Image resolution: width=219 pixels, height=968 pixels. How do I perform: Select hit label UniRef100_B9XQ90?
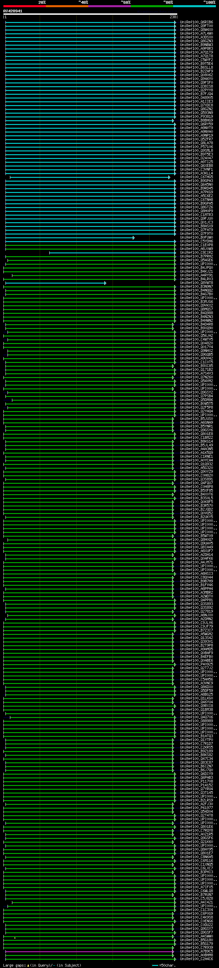coord(196,328)
